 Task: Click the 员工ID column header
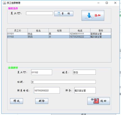click(17, 31)
